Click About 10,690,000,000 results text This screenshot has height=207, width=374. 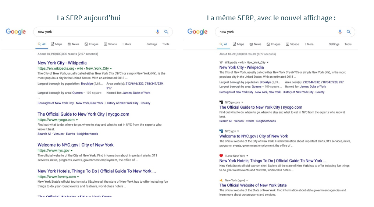tap(247, 54)
